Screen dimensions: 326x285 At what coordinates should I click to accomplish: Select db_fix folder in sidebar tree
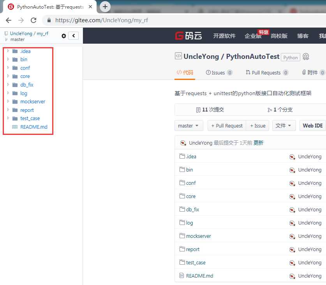tap(26, 85)
